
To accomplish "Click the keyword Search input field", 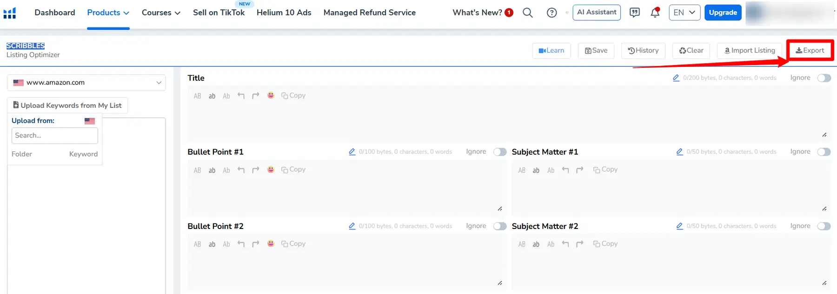I will pos(54,136).
